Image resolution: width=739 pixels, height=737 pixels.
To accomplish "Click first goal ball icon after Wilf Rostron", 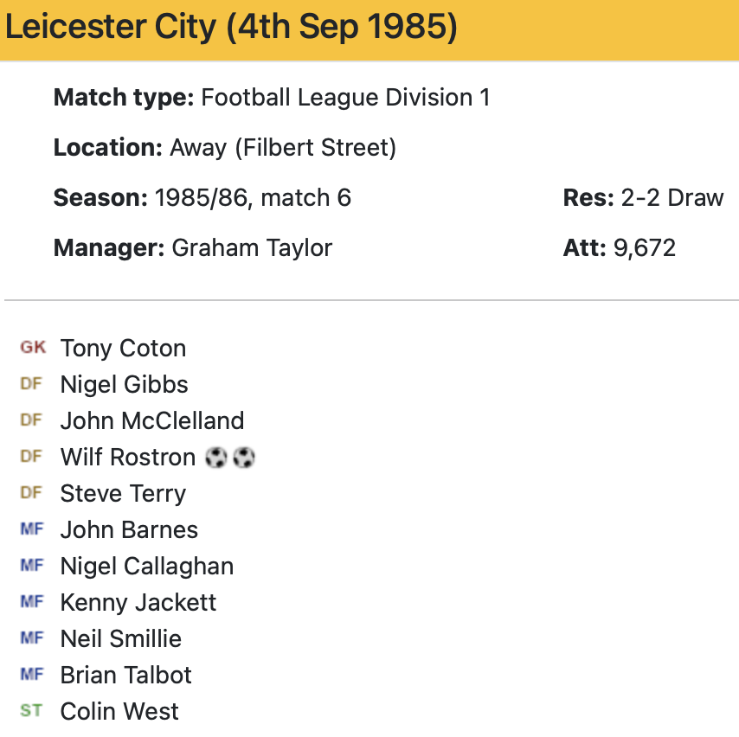I will click(x=216, y=458).
